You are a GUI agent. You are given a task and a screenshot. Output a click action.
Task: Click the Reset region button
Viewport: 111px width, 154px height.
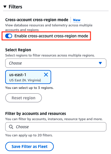pos(23,98)
